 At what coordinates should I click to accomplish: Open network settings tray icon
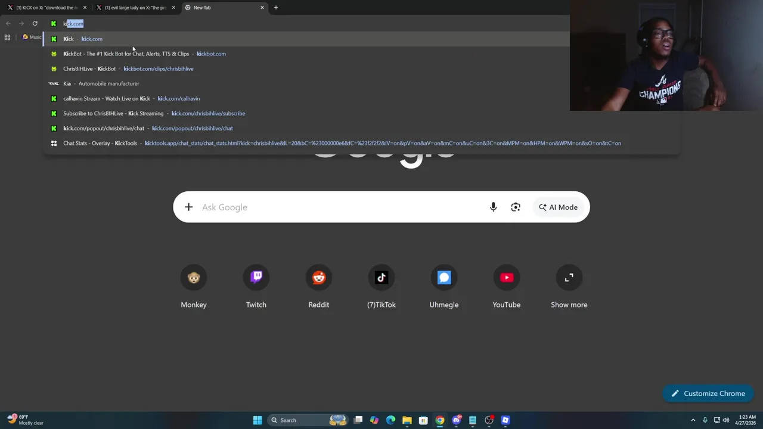717,420
